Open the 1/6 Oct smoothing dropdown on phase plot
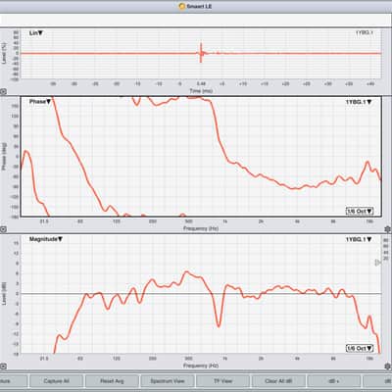Screen dimensions: 392x392 pyautogui.click(x=360, y=211)
